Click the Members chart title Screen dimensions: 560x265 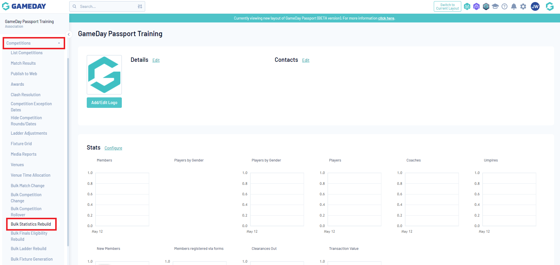pos(104,160)
